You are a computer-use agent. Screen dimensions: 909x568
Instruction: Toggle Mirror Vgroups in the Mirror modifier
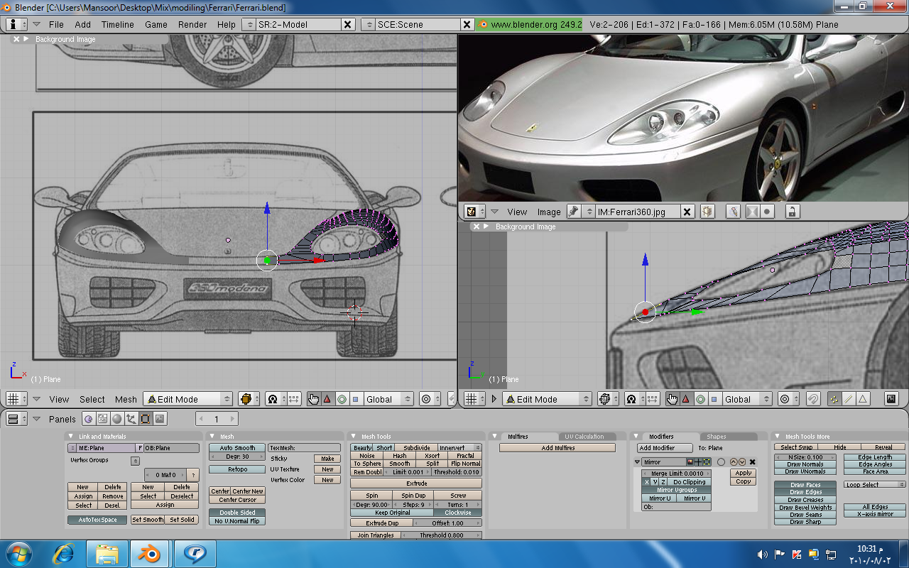coord(676,490)
